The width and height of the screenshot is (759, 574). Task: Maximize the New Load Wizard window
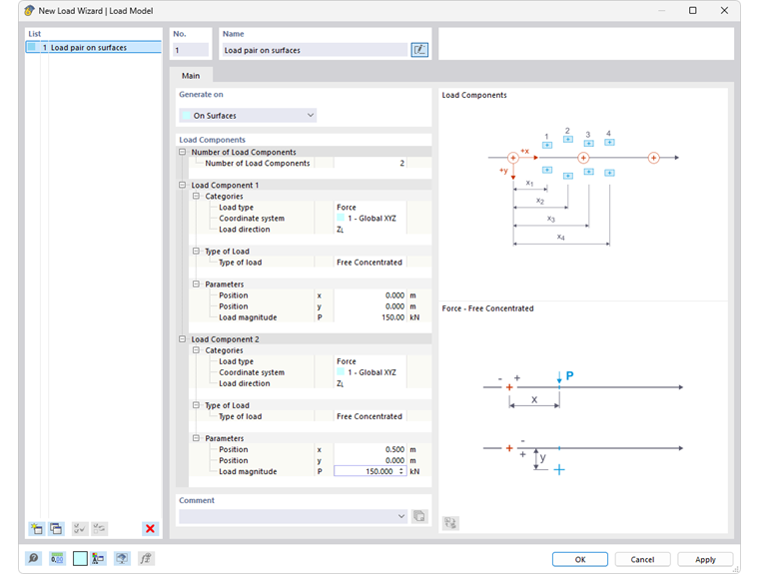click(x=693, y=10)
